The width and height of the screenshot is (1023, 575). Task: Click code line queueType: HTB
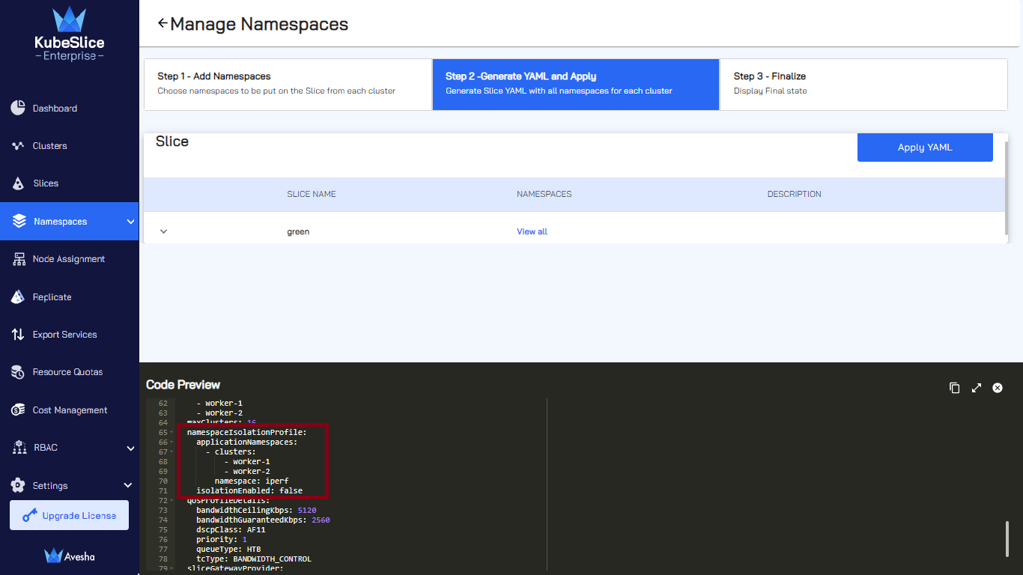(228, 550)
